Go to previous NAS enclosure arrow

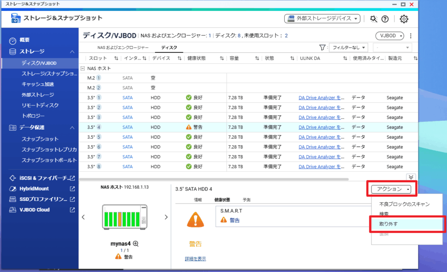click(x=83, y=218)
